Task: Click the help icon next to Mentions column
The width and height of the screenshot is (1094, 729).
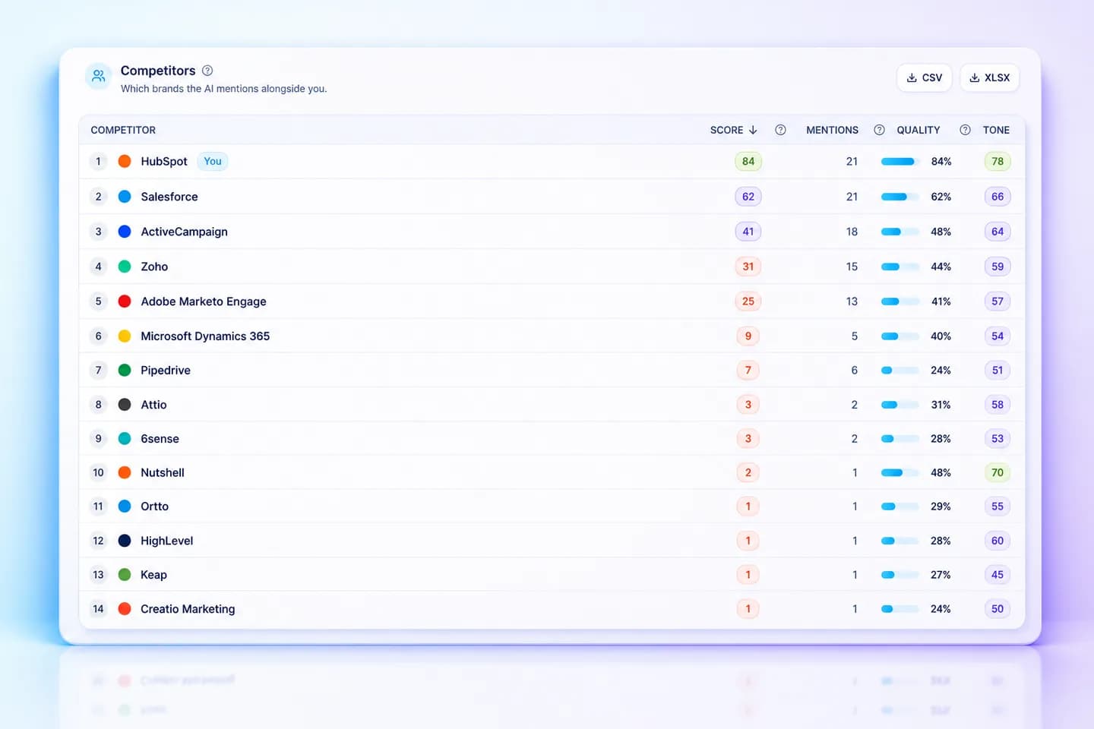Action: coord(879,130)
